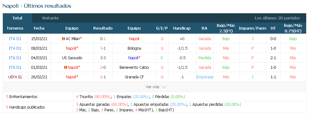Click the Handicap column header

click(182, 28)
